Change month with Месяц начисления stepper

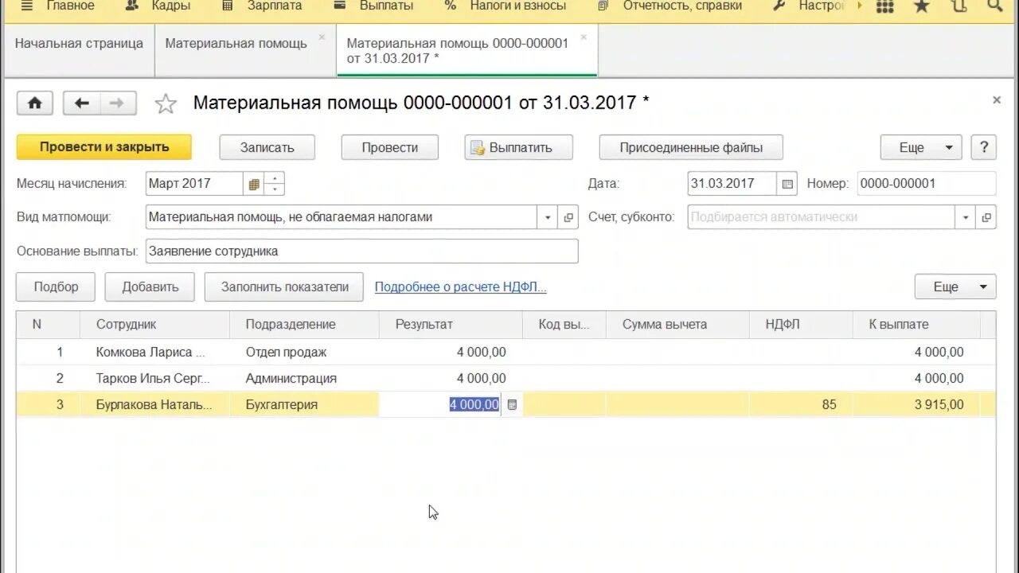click(274, 184)
